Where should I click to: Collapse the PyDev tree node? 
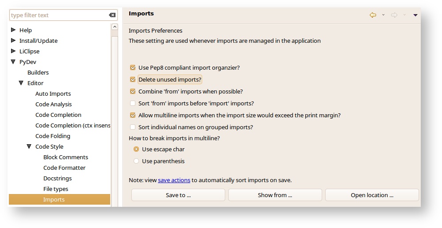(x=13, y=62)
